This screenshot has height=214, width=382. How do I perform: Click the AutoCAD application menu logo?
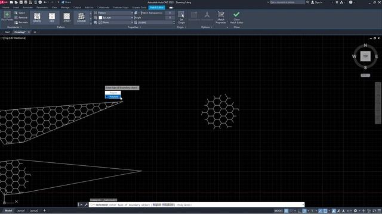(x=4, y=2)
